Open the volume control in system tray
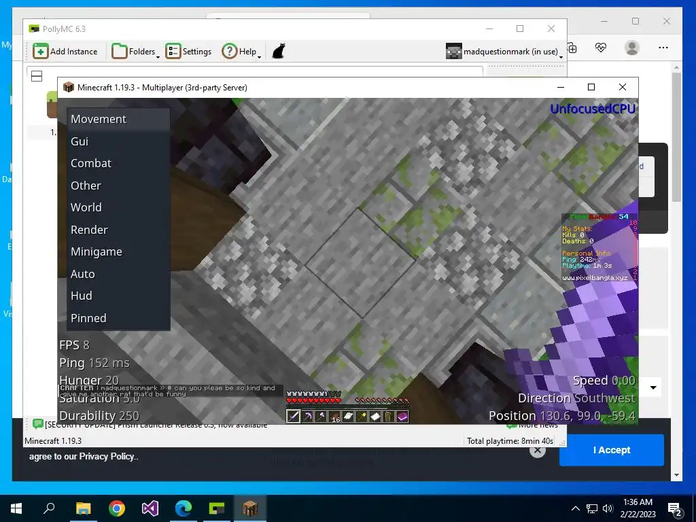The width and height of the screenshot is (696, 522). [x=608, y=508]
